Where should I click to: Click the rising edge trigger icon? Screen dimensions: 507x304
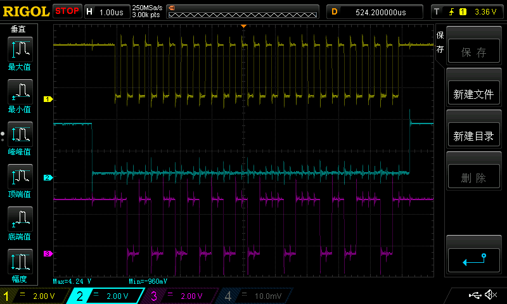[451, 12]
